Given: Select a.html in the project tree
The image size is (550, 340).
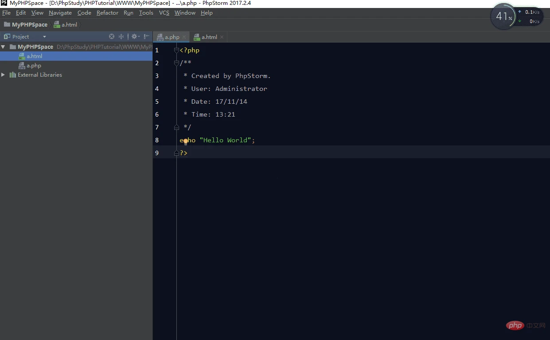Looking at the screenshot, I should [34, 56].
